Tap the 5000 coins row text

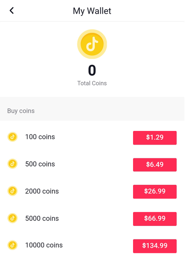[42, 218]
